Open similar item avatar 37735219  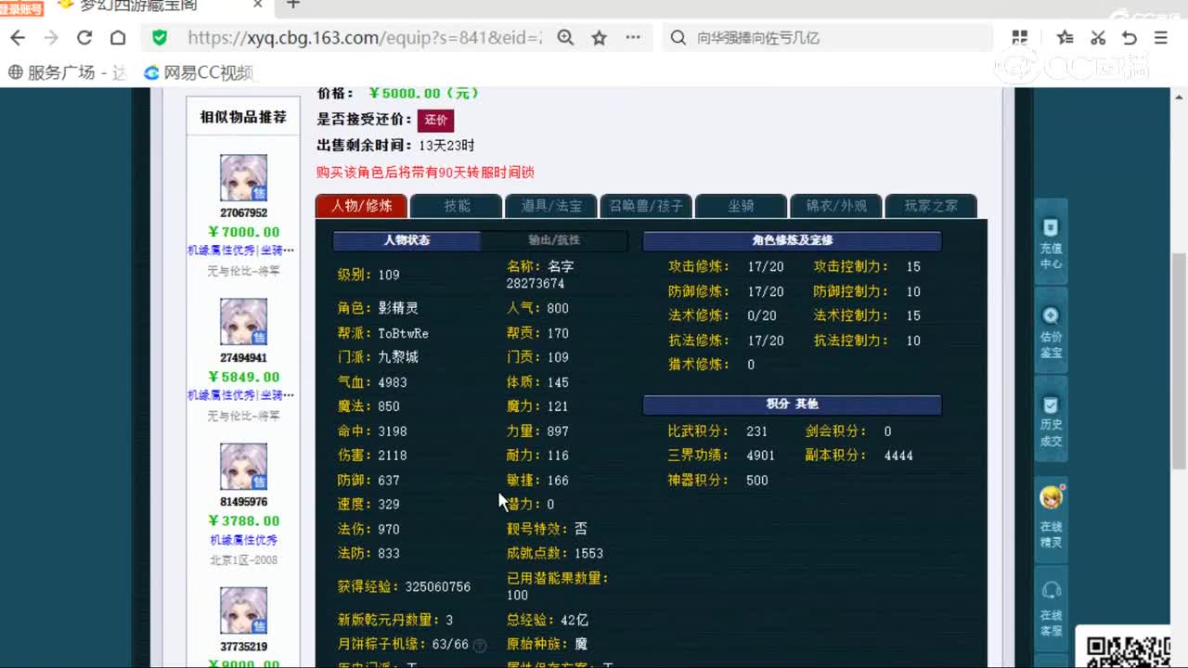coord(243,610)
